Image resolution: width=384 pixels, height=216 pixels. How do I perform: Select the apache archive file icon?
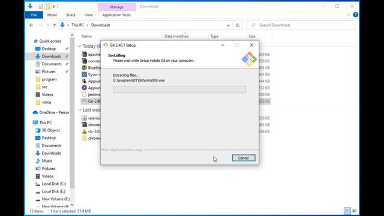[x=84, y=55]
